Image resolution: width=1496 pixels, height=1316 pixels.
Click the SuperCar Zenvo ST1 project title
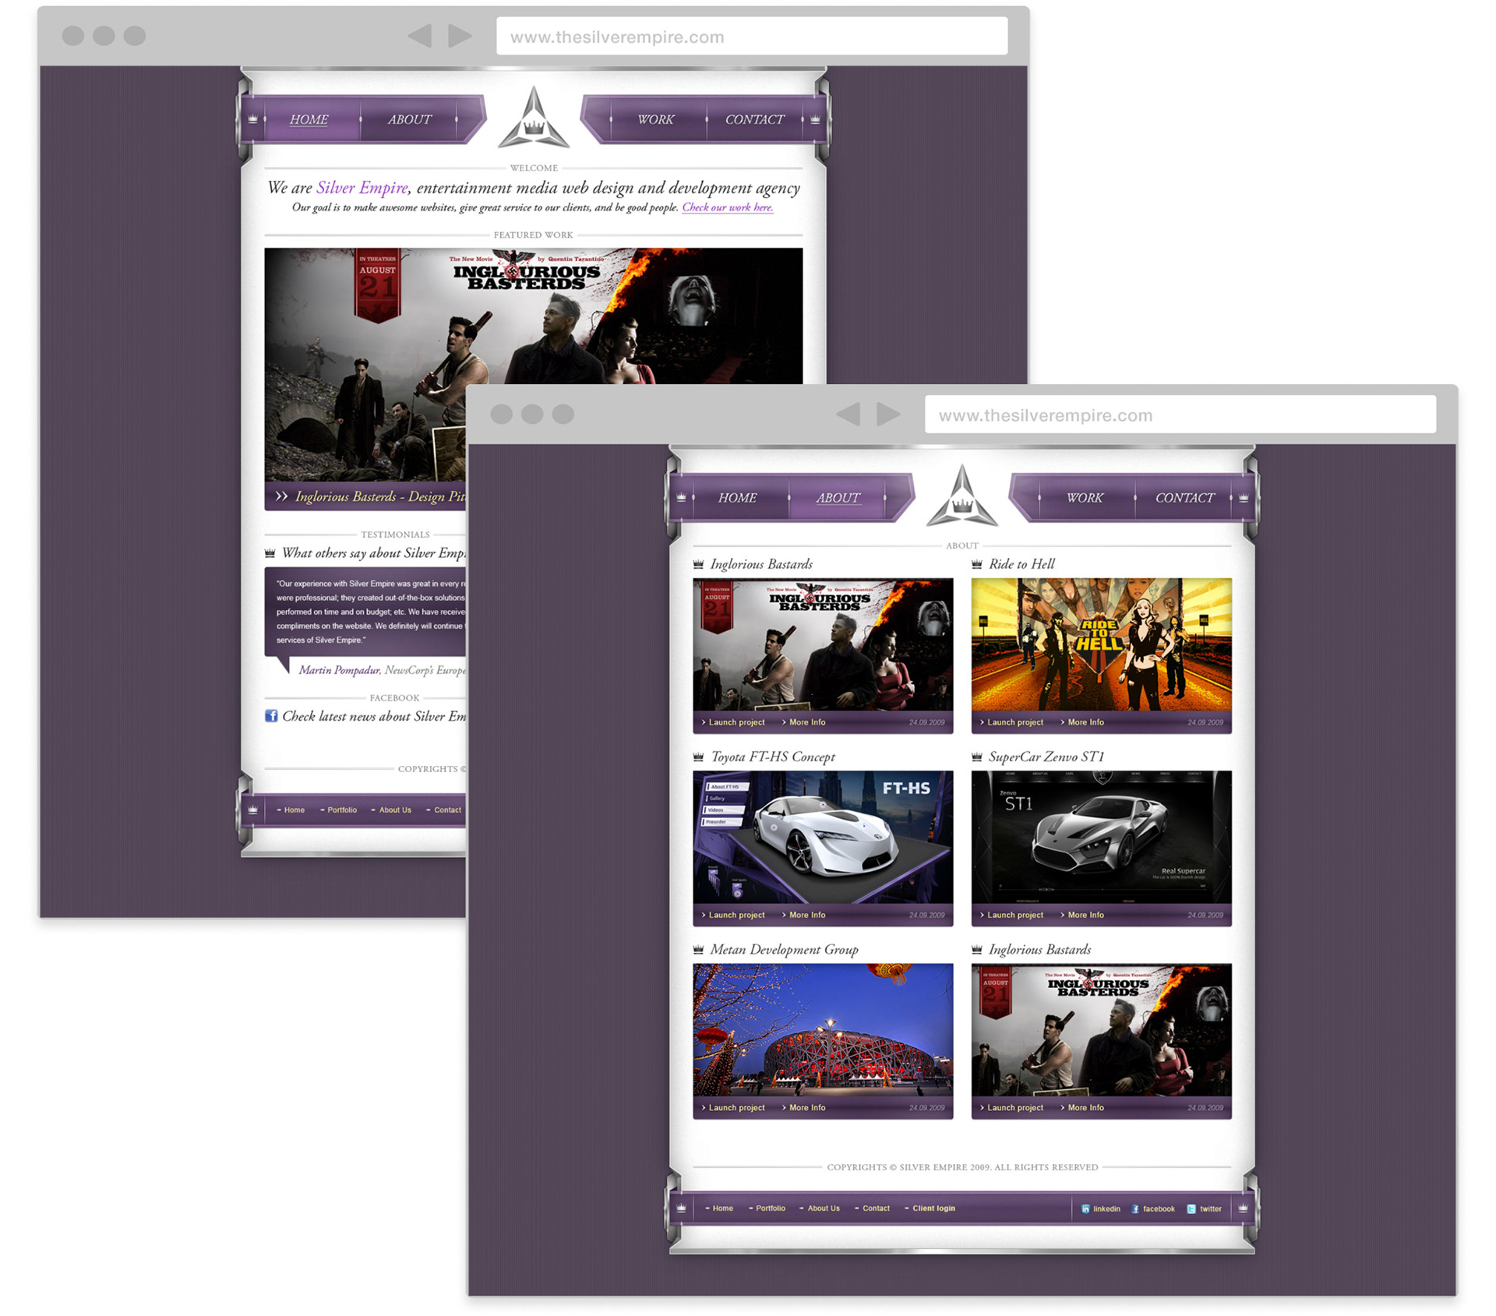[x=1046, y=757]
